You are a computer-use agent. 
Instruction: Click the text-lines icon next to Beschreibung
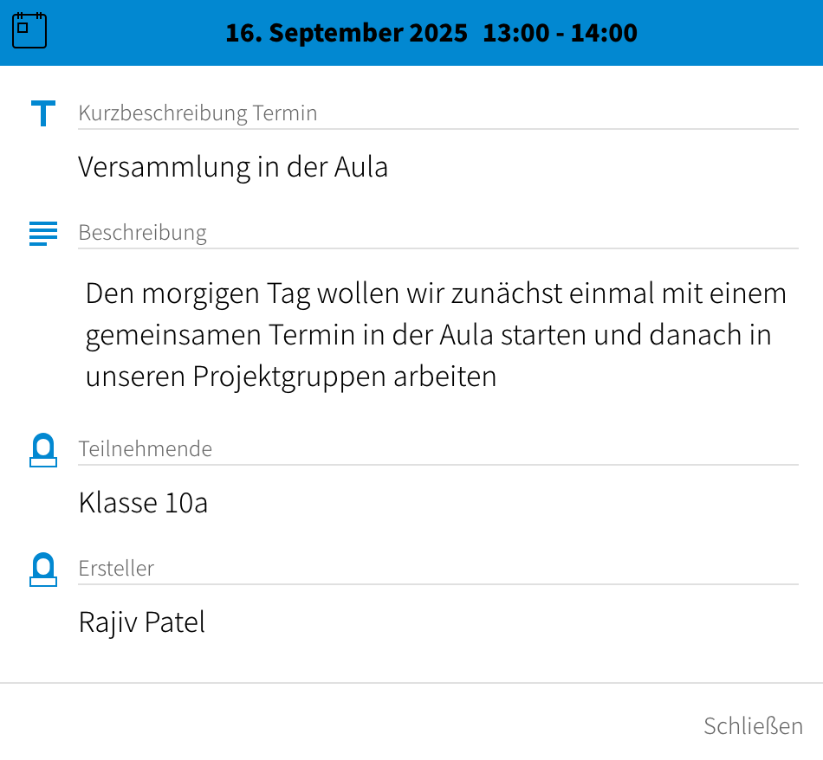(42, 233)
